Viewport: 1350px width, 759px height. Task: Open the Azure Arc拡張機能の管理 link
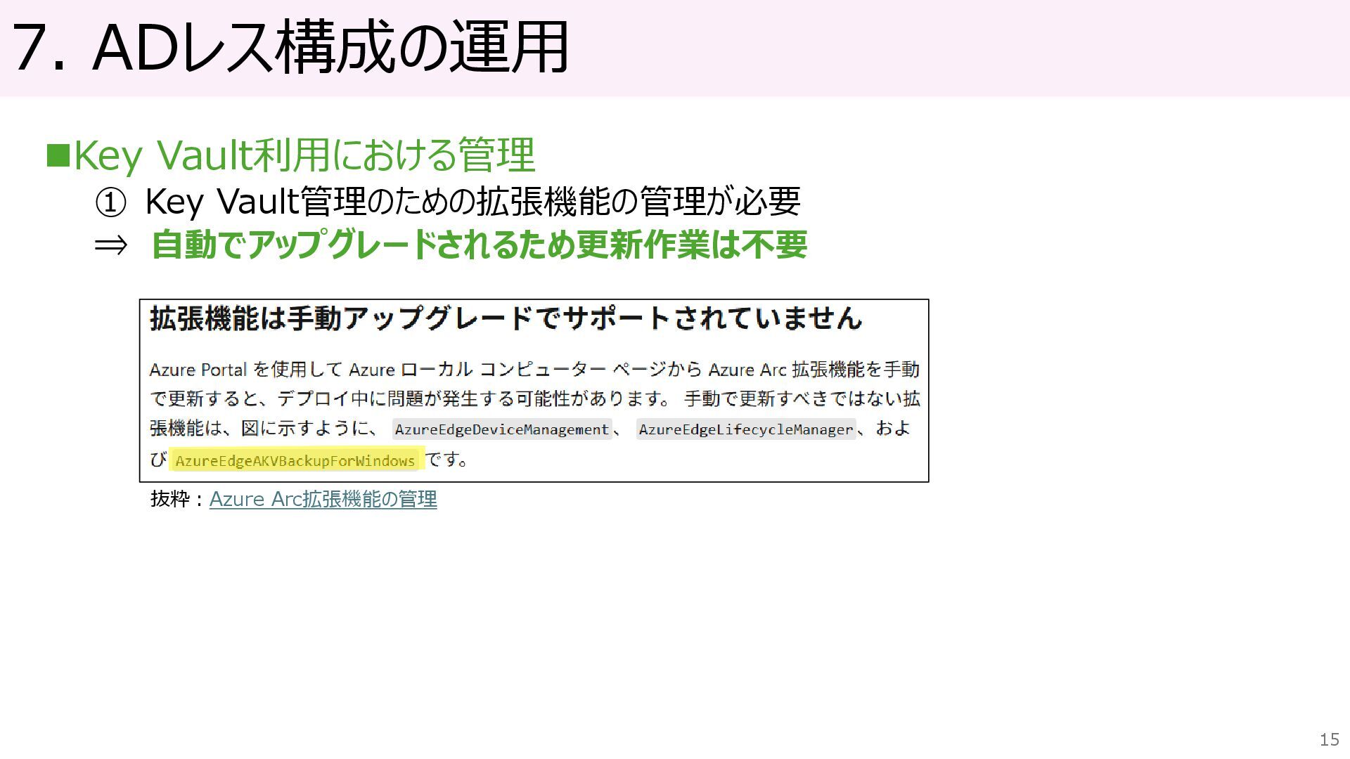coord(323,499)
